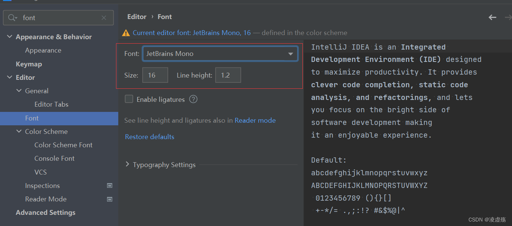Click the back navigation arrow

pos(493,17)
